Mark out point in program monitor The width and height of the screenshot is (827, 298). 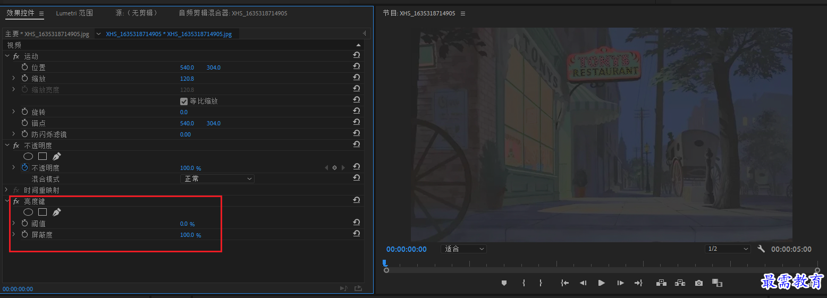(x=541, y=283)
